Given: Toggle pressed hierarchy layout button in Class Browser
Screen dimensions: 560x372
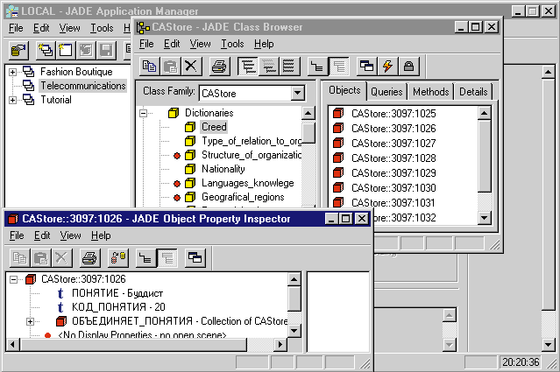Looking at the screenshot, I should click(338, 67).
